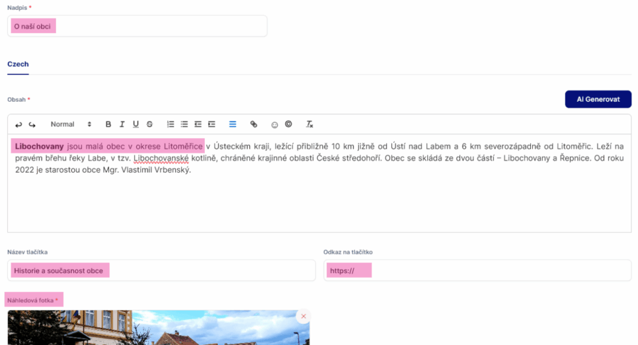638x345 pixels.
Task: Click the redo arrow in editor toolbar
Action: [32, 124]
